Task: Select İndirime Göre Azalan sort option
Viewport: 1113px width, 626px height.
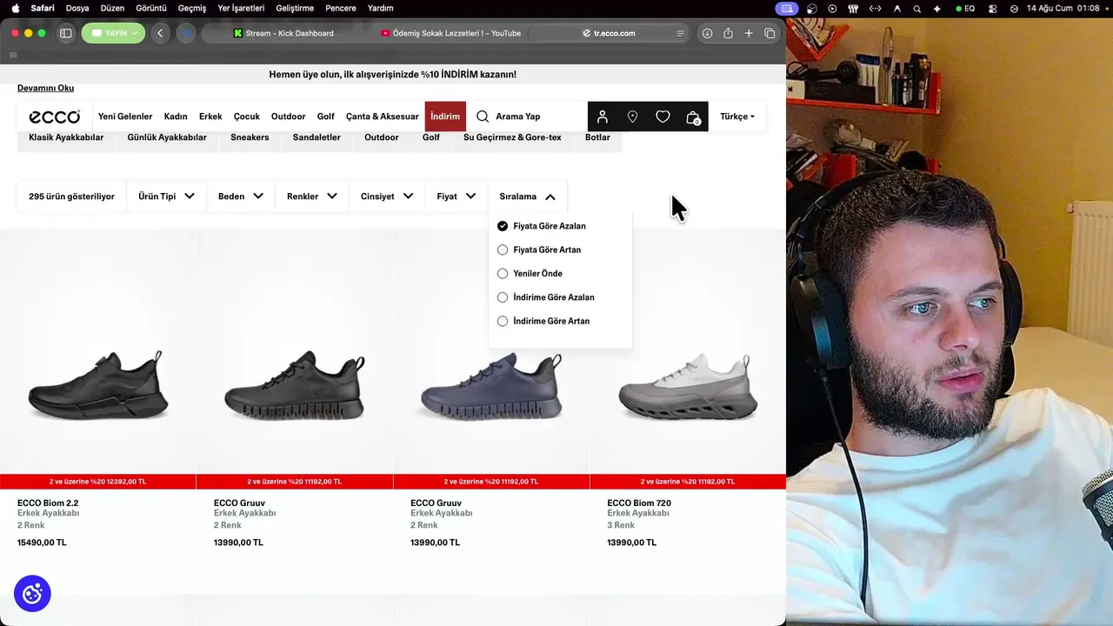Action: point(546,297)
